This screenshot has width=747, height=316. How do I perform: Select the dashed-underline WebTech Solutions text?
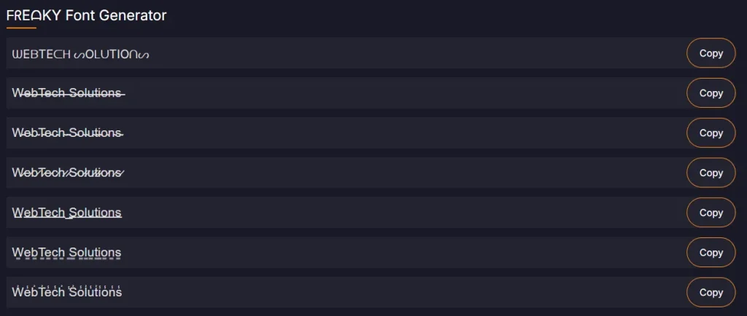tap(66, 253)
